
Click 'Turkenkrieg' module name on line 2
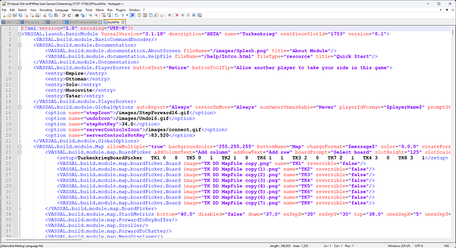click(x=258, y=34)
